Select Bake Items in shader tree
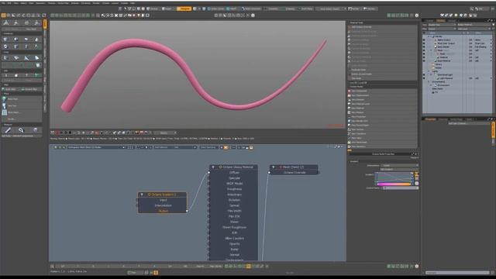 coord(437,88)
